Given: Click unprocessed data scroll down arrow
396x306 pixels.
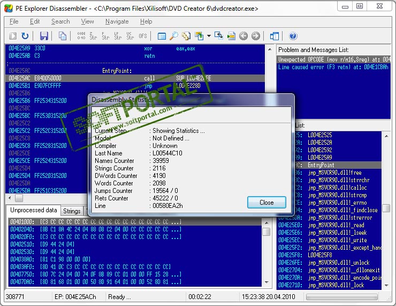Looking at the screenshot, I should pyautogui.click(x=266, y=282).
